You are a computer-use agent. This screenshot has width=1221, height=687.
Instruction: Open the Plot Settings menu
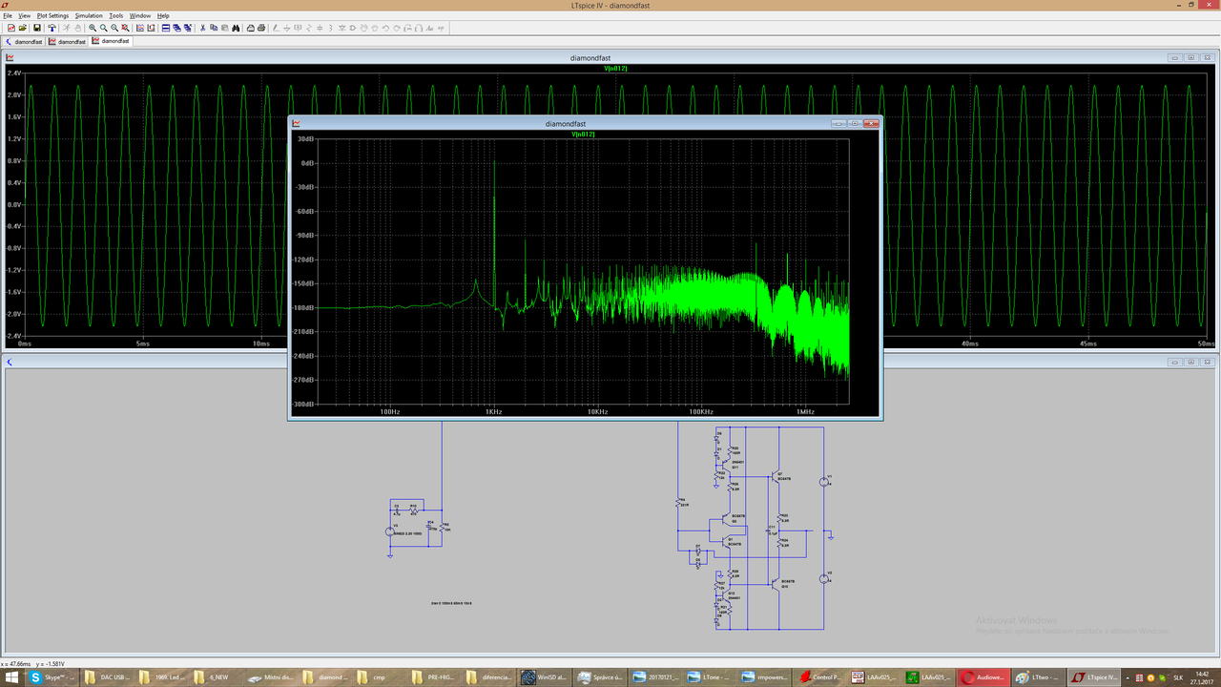tap(52, 16)
